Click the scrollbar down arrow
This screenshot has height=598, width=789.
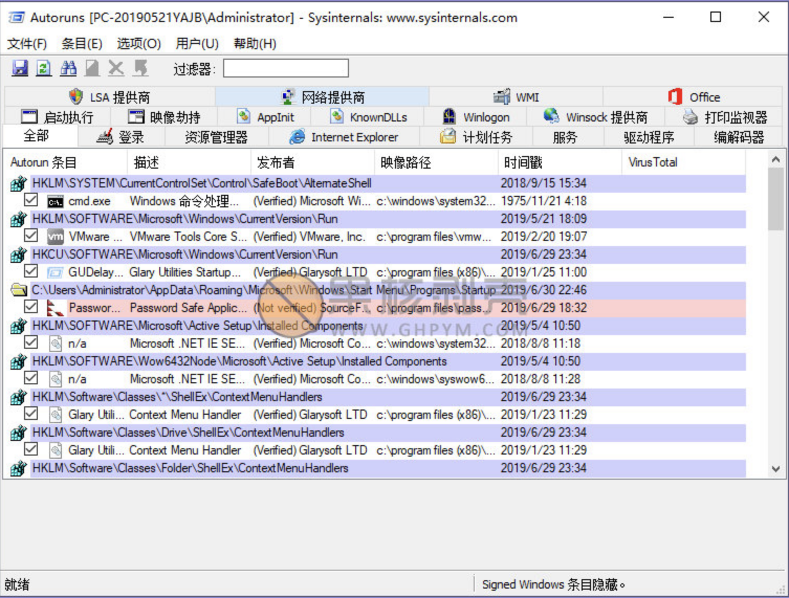pyautogui.click(x=776, y=469)
